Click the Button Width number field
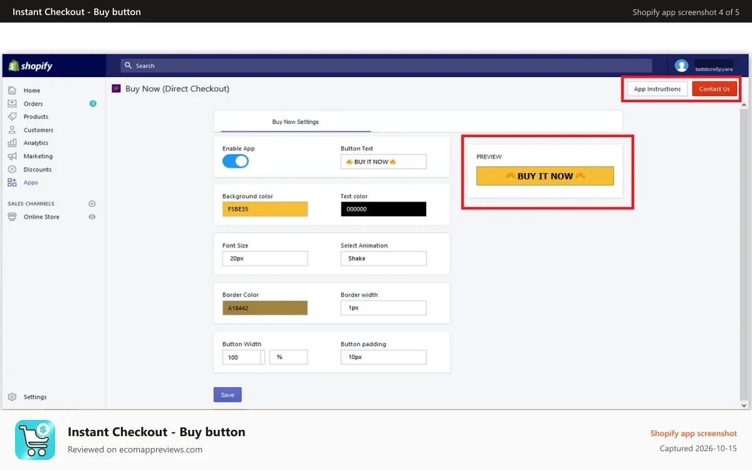Screen dimensions: 752x470 click(x=241, y=357)
